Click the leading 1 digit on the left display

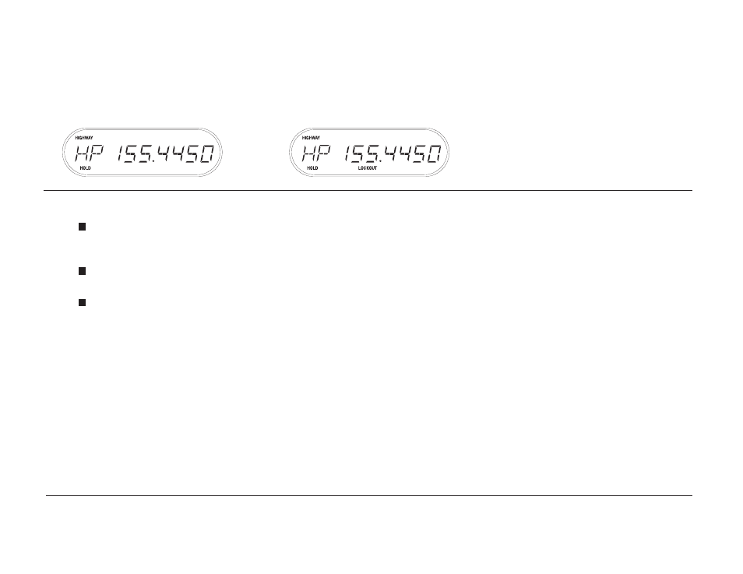coord(120,153)
